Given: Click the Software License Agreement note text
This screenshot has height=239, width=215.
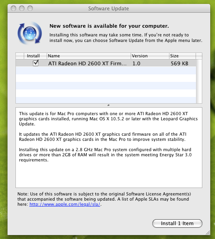Looking at the screenshot, I should point(104,199).
